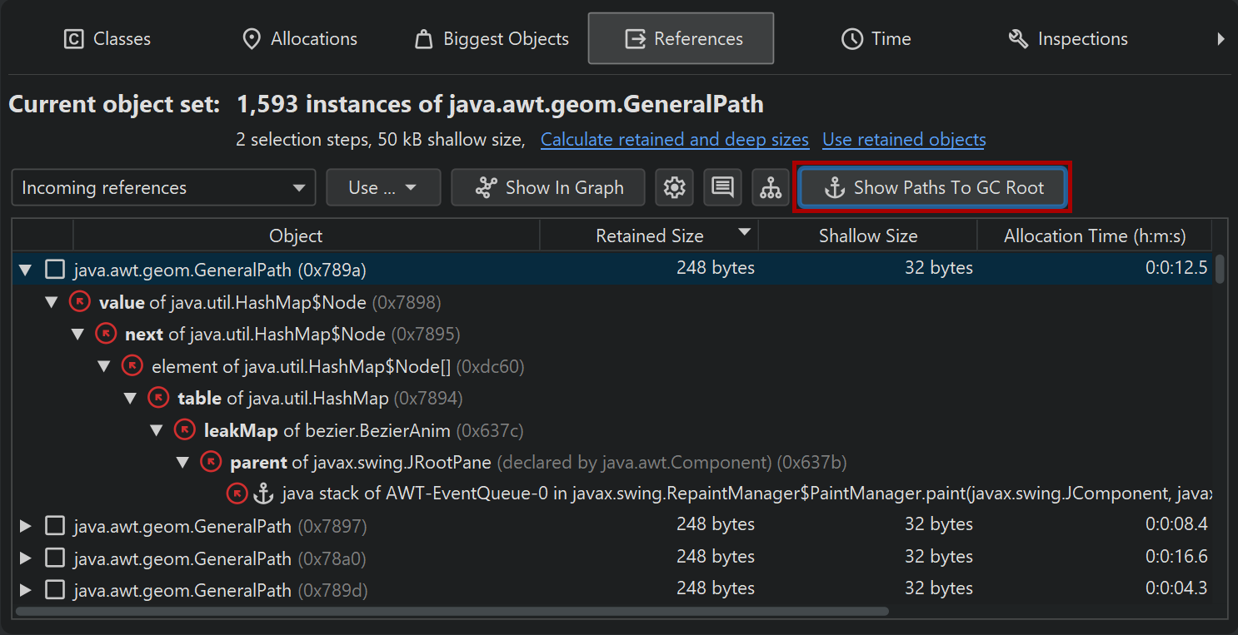The height and width of the screenshot is (635, 1238).
Task: Check the GeneralPath (0x7897) checkbox
Action: (x=55, y=526)
